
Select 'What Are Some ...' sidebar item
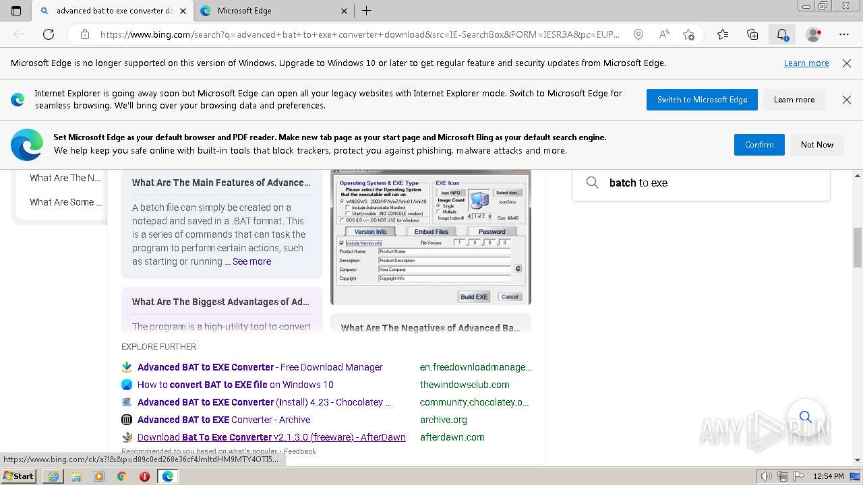pyautogui.click(x=65, y=202)
